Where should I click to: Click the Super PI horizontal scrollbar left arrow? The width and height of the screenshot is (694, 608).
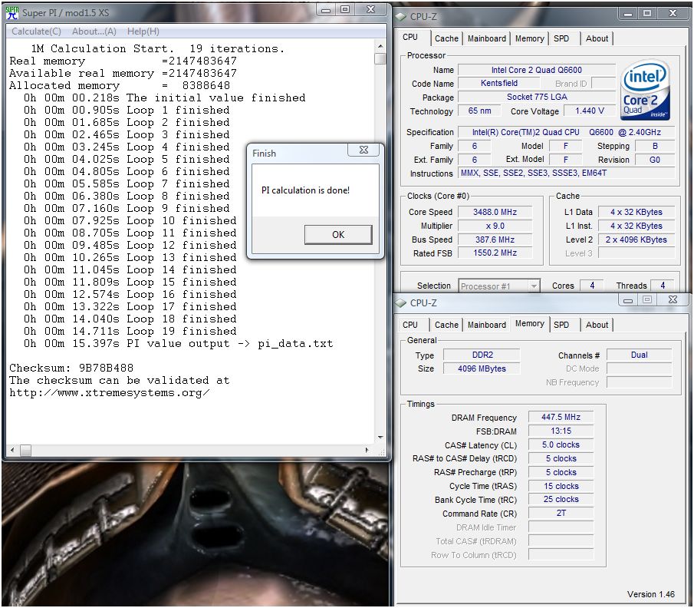[12, 450]
